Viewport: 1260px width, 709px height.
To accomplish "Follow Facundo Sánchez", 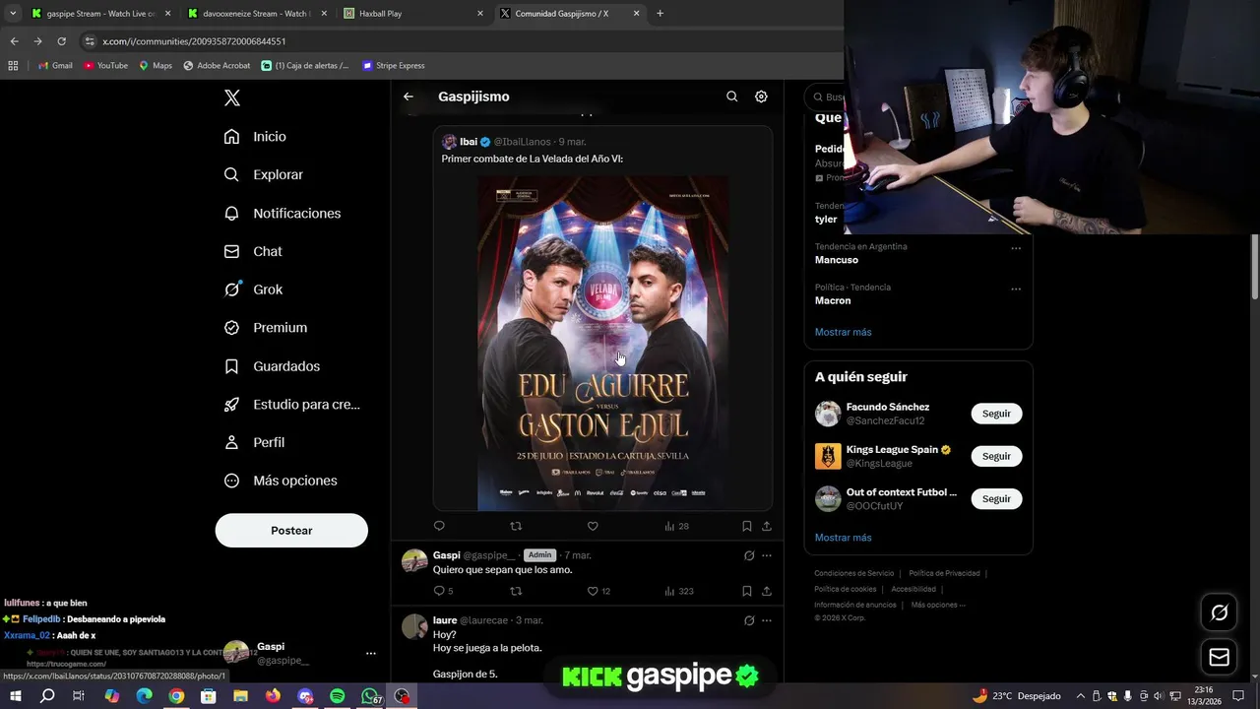I will click(x=996, y=414).
